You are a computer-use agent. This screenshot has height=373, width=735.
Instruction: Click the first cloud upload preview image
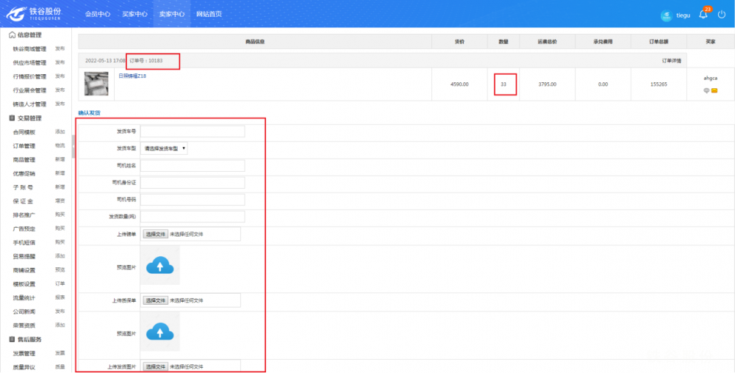click(159, 266)
